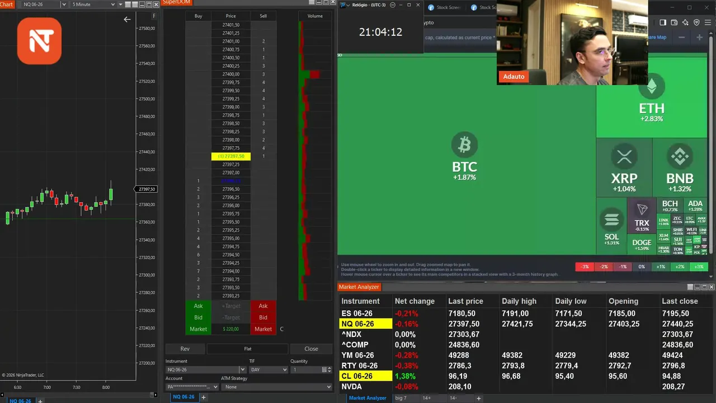
Task: Open the browser hamburger menu
Action: (x=708, y=22)
